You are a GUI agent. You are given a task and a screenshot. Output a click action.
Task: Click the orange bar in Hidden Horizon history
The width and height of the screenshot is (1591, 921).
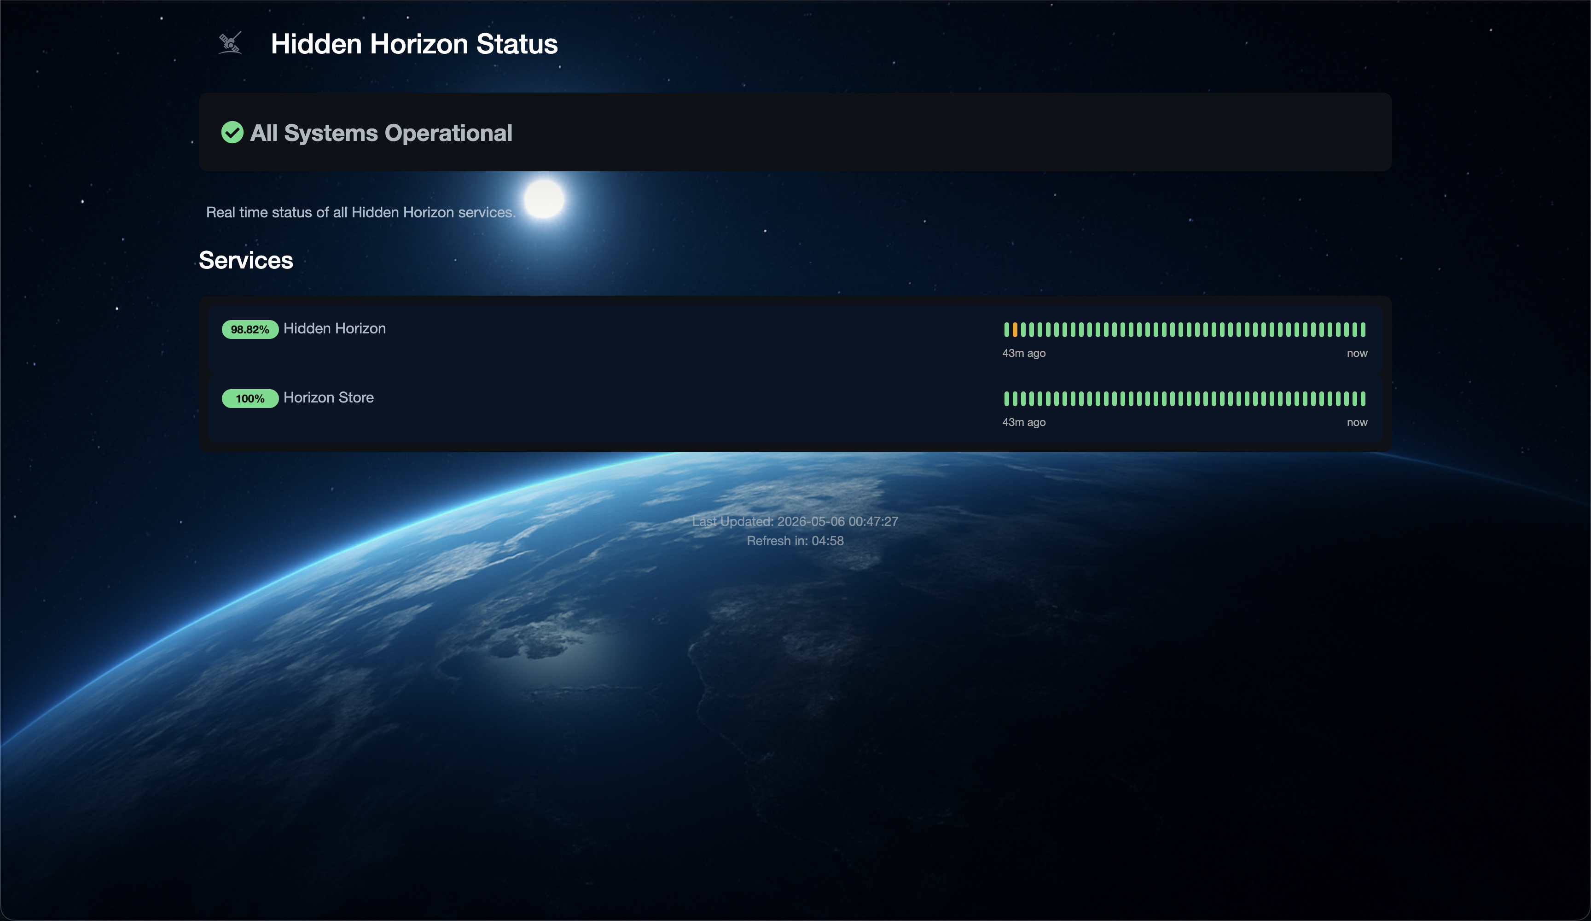pos(1015,329)
